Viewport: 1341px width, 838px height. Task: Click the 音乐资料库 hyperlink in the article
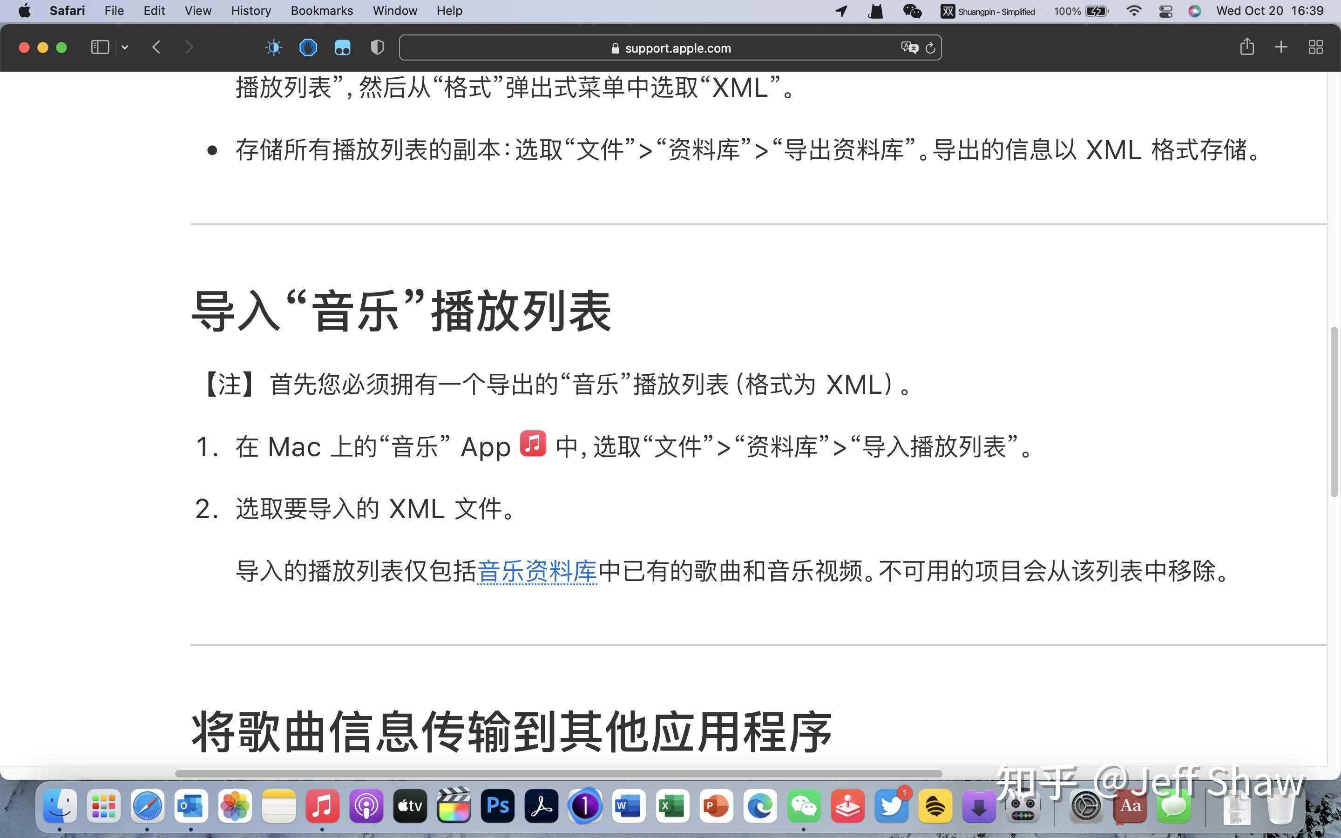(536, 571)
